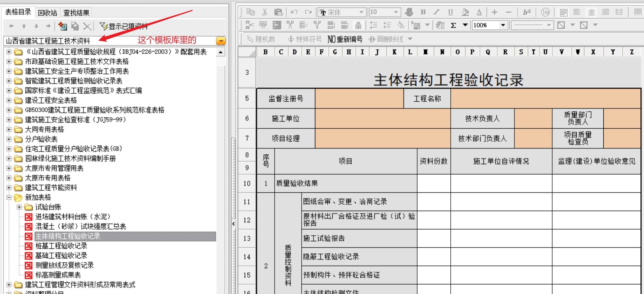Click the cut scissors icon
Viewport: 644px width, 294px height.
point(265,12)
